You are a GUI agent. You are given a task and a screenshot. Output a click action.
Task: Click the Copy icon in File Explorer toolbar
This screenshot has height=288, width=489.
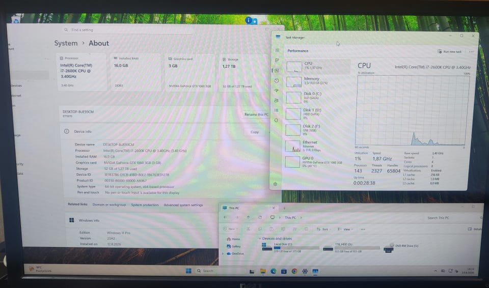(x=260, y=229)
